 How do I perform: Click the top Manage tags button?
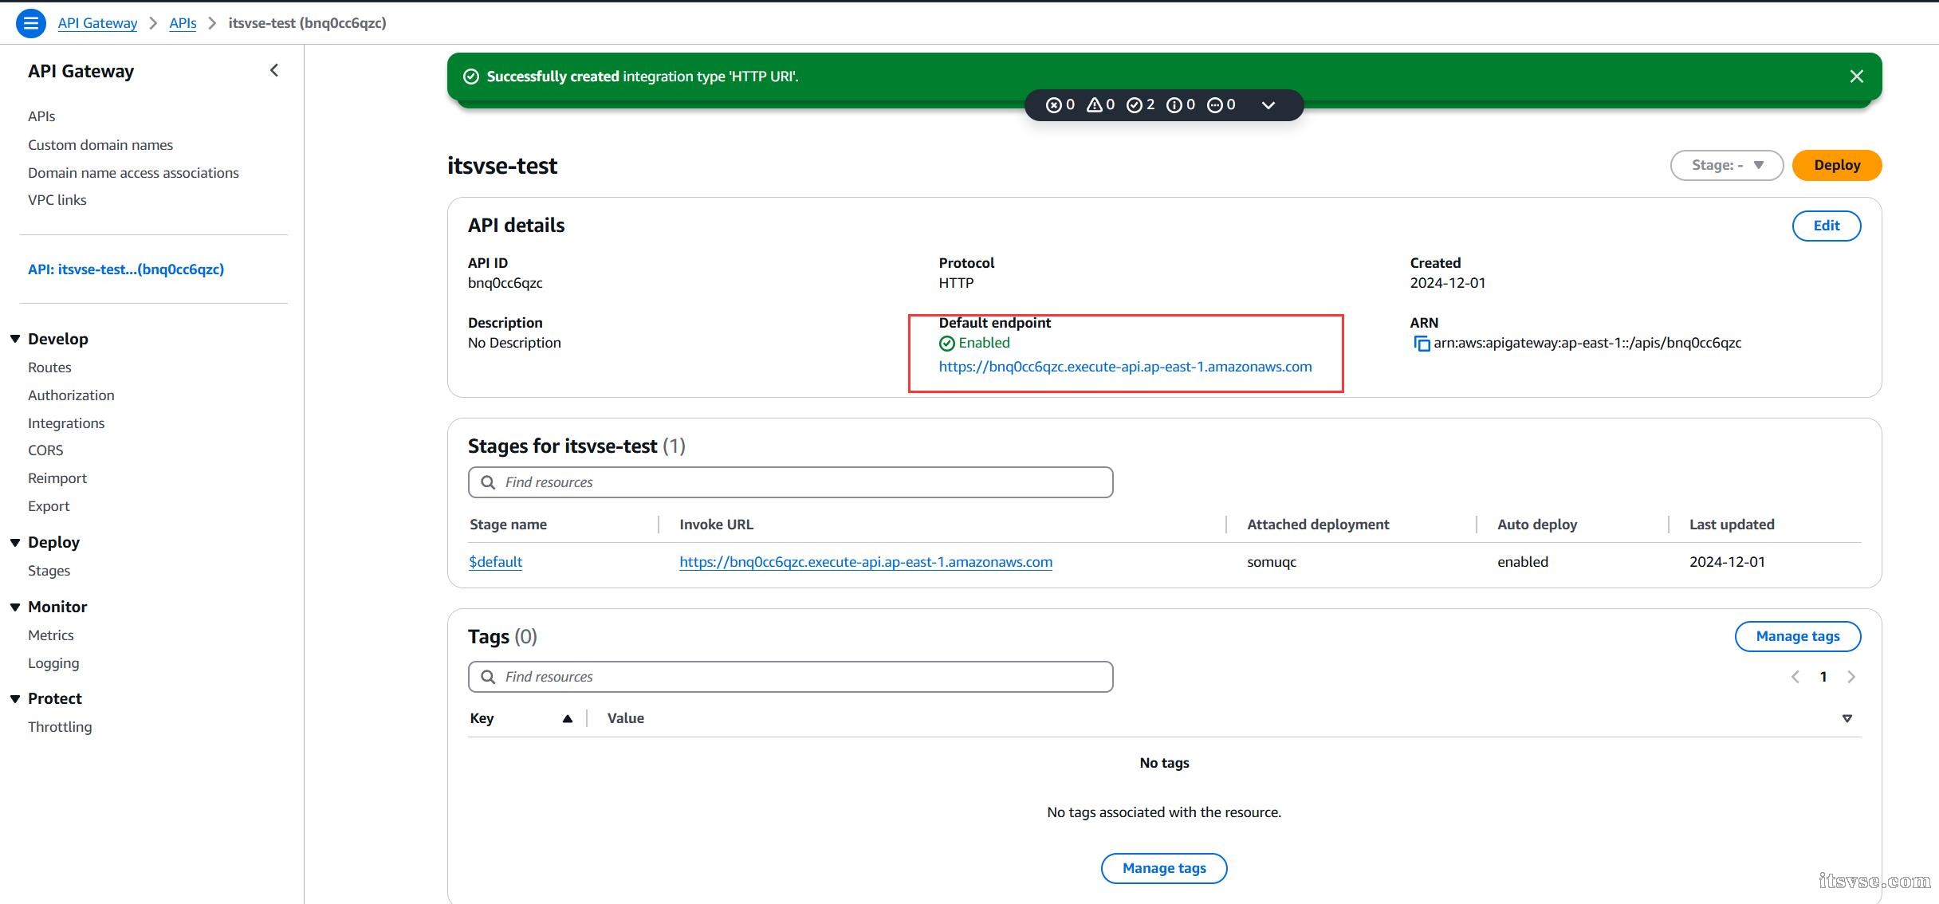pos(1797,636)
